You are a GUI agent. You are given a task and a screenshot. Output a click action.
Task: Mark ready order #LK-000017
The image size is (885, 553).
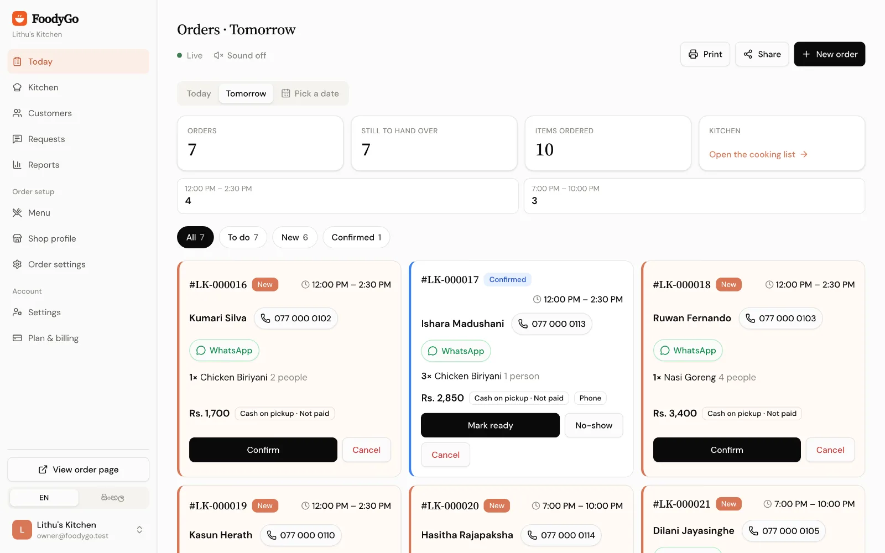[490, 425]
